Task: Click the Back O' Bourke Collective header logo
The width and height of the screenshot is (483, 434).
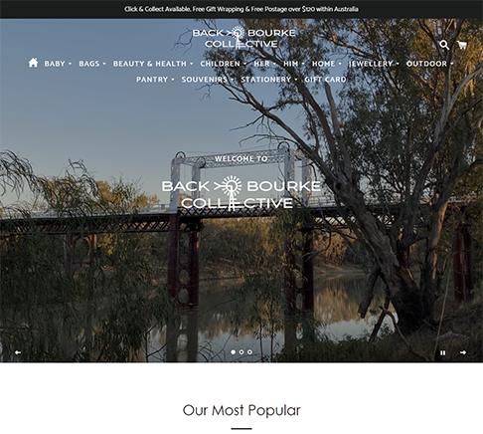Action: point(243,38)
